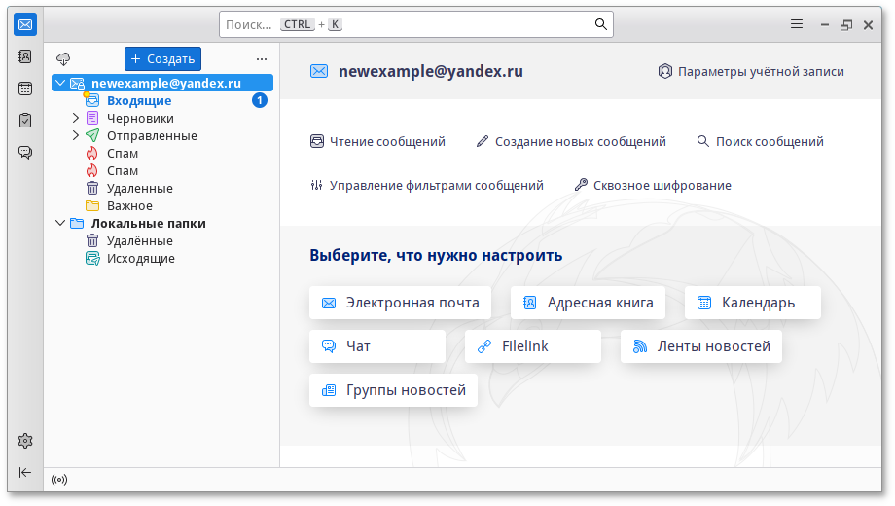Screen dimensions: 895x506
Task: Collapse the spaces toolbar arrow icon
Action: click(x=25, y=472)
